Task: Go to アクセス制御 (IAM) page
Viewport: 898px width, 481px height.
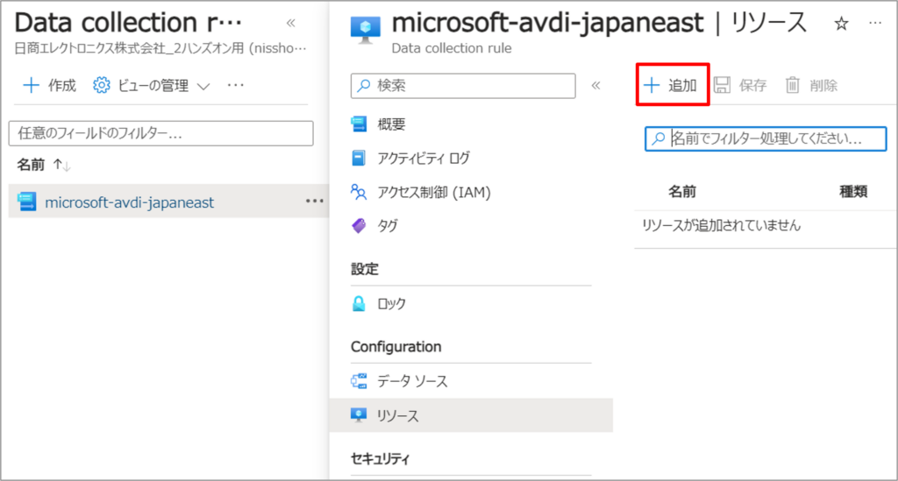Action: (x=432, y=192)
